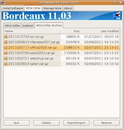Click the size value 119366 K
The height and width of the screenshot is (130, 124).
click(72, 53)
